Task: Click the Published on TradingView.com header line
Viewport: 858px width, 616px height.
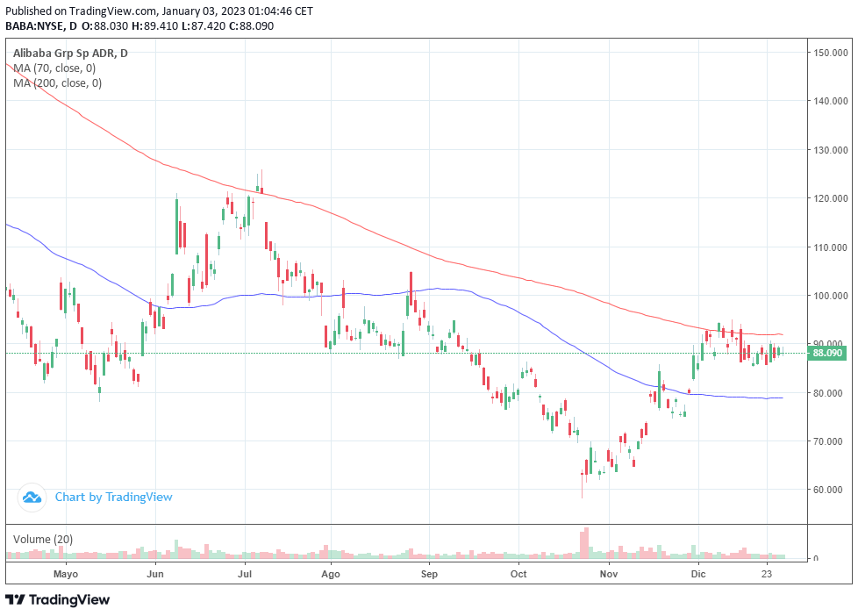Action: tap(160, 11)
